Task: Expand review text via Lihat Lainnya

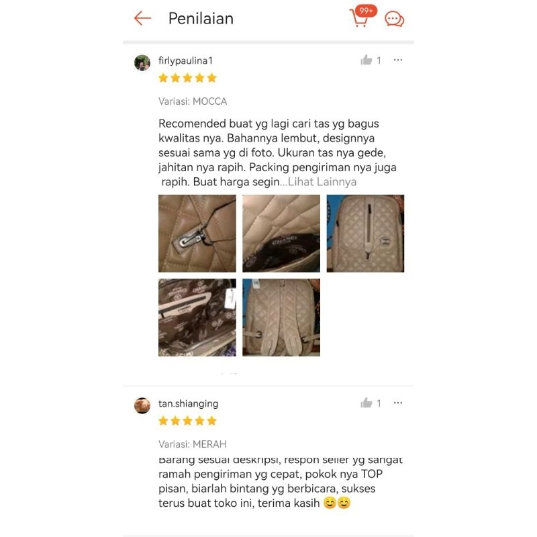Action: click(322, 182)
